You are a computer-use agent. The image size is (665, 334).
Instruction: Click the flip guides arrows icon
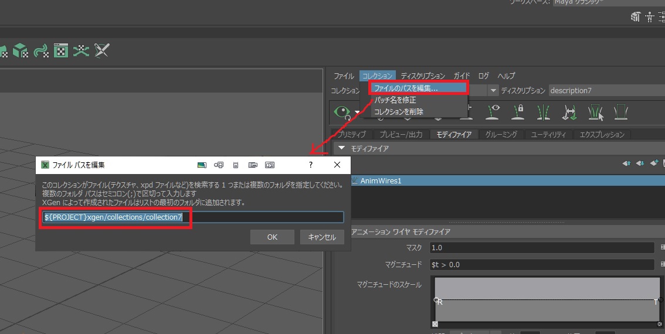tap(569, 113)
